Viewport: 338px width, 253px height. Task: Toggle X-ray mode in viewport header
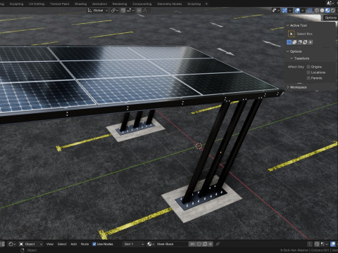tap(310, 11)
